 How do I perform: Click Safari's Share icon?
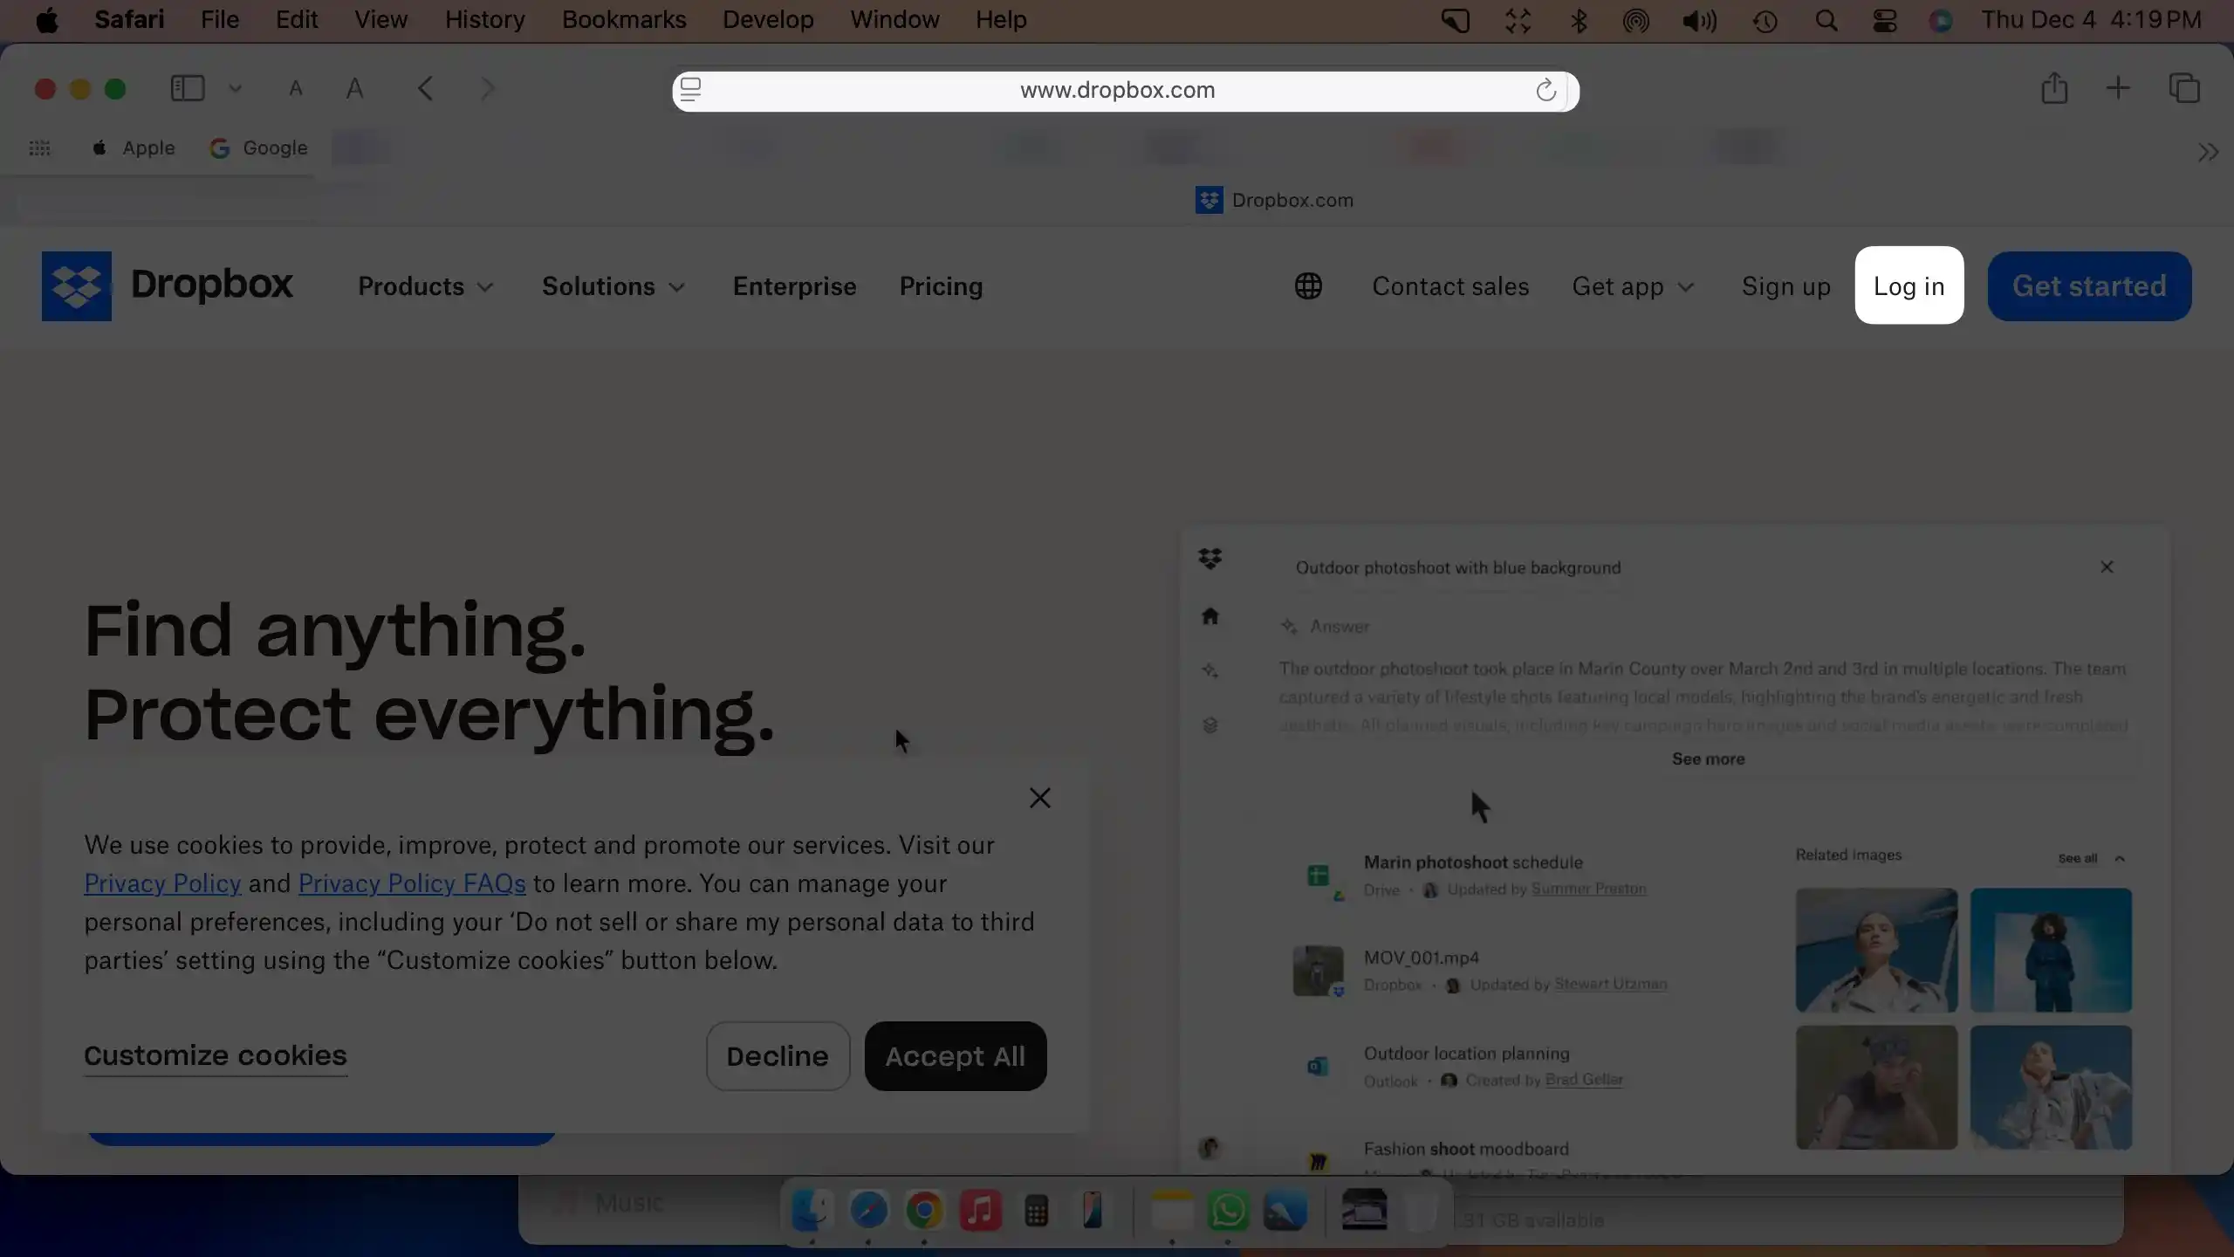click(x=2054, y=89)
